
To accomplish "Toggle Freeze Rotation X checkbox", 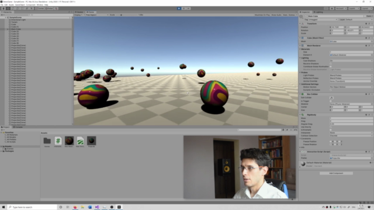I will 331,144.
